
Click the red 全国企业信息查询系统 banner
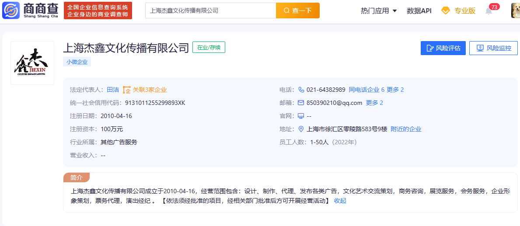(98, 10)
